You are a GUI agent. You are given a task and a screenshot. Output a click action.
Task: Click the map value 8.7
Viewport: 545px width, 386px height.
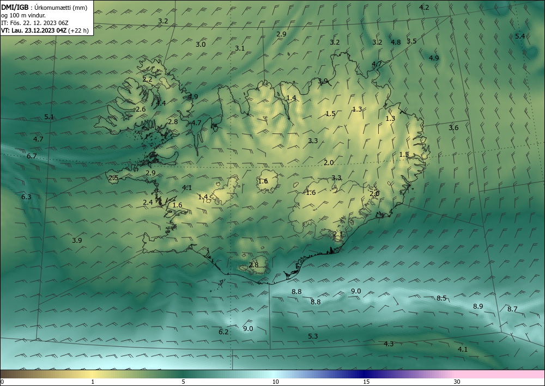pyautogui.click(x=512, y=309)
